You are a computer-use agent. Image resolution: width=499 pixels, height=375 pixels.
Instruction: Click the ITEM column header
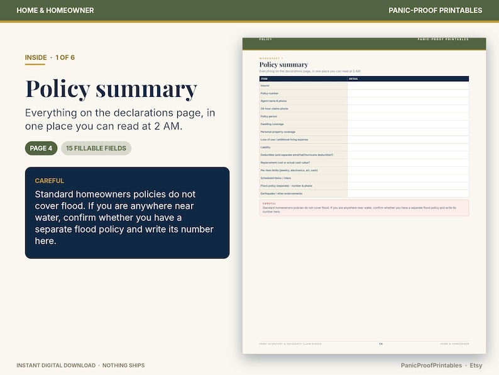[264, 79]
